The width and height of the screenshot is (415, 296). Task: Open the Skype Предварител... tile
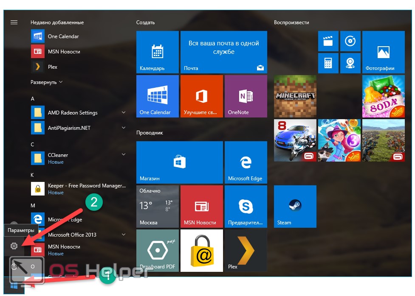pyautogui.click(x=246, y=207)
